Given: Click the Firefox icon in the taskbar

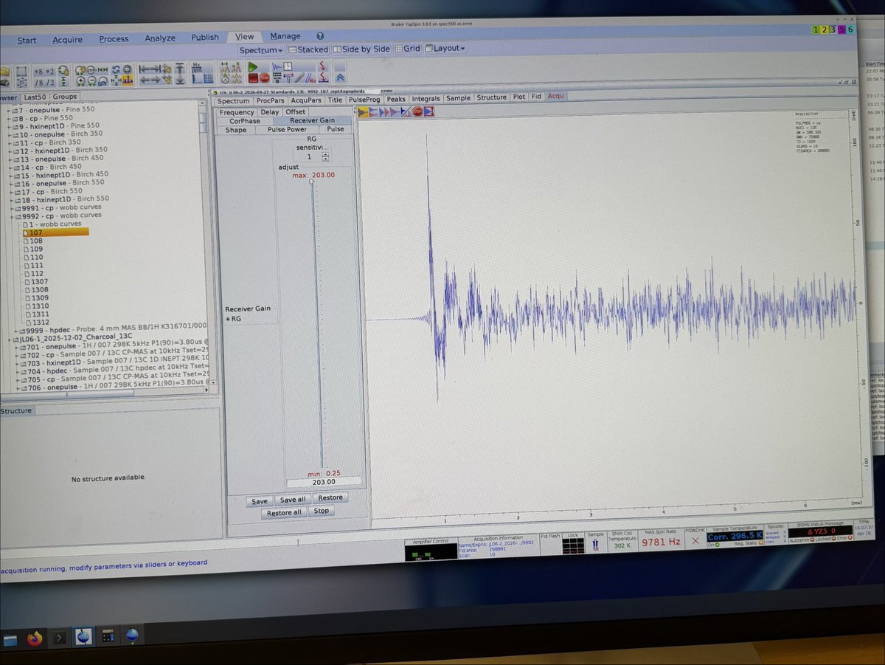Looking at the screenshot, I should 35,638.
